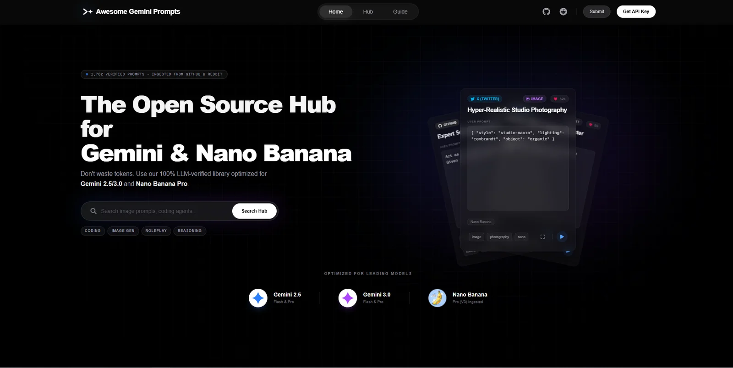This screenshot has height=368, width=733.
Task: Select the CODING category chip
Action: [x=93, y=231]
